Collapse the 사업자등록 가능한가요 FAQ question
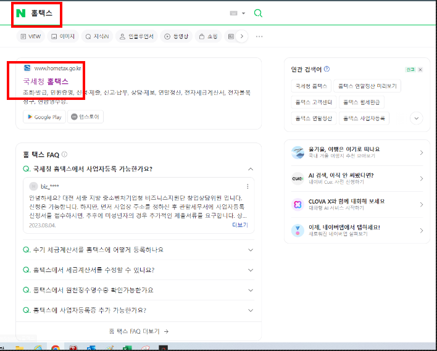 coord(138,169)
